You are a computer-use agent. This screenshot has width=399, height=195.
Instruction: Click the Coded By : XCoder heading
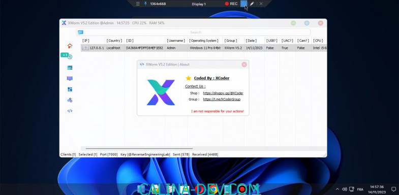[x=212, y=78]
